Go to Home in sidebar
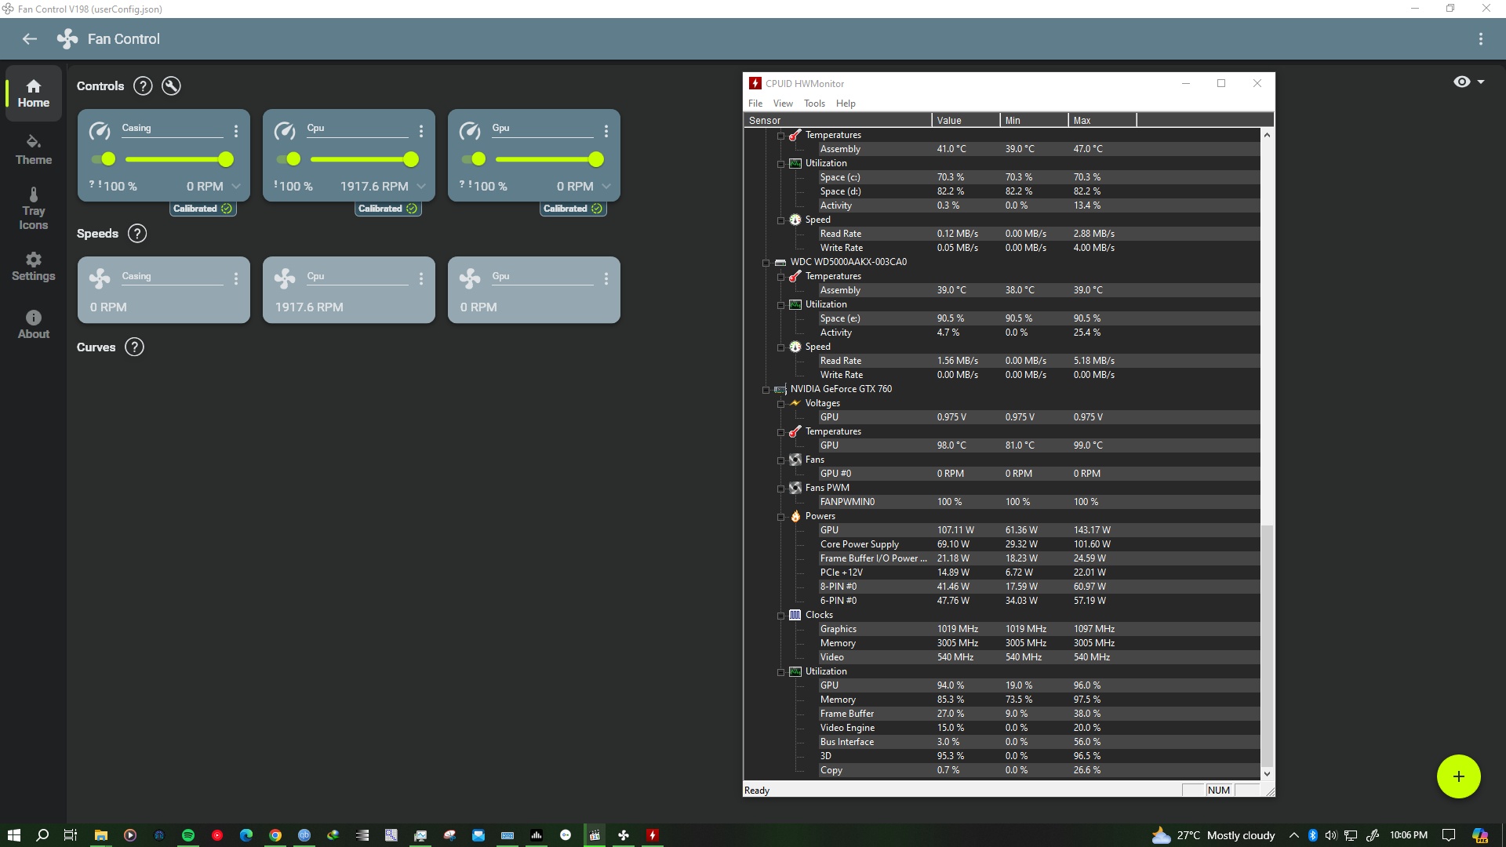Image resolution: width=1506 pixels, height=847 pixels. click(x=34, y=93)
